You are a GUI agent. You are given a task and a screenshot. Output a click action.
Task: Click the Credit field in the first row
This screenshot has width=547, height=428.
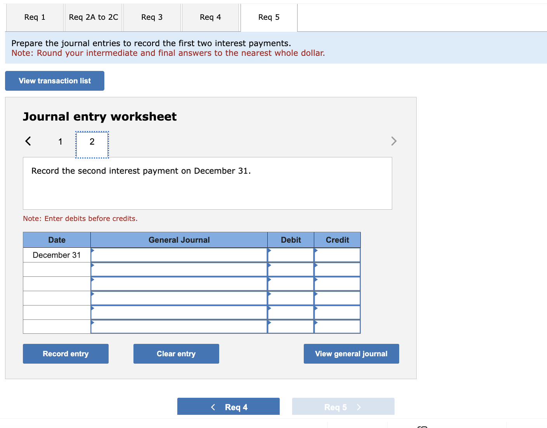(337, 255)
